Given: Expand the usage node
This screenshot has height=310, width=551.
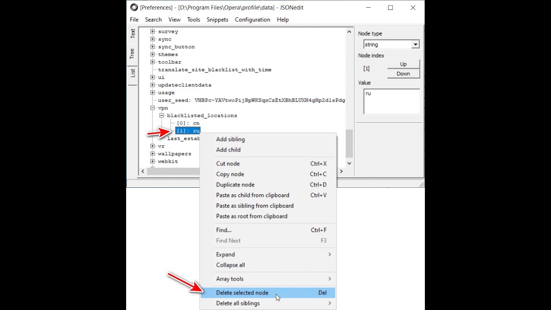Looking at the screenshot, I should [x=152, y=93].
